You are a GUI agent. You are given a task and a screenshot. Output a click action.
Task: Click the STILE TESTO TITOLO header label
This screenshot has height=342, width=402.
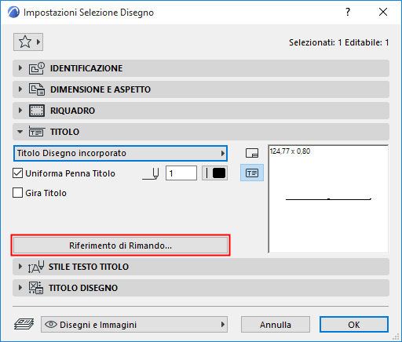89,267
